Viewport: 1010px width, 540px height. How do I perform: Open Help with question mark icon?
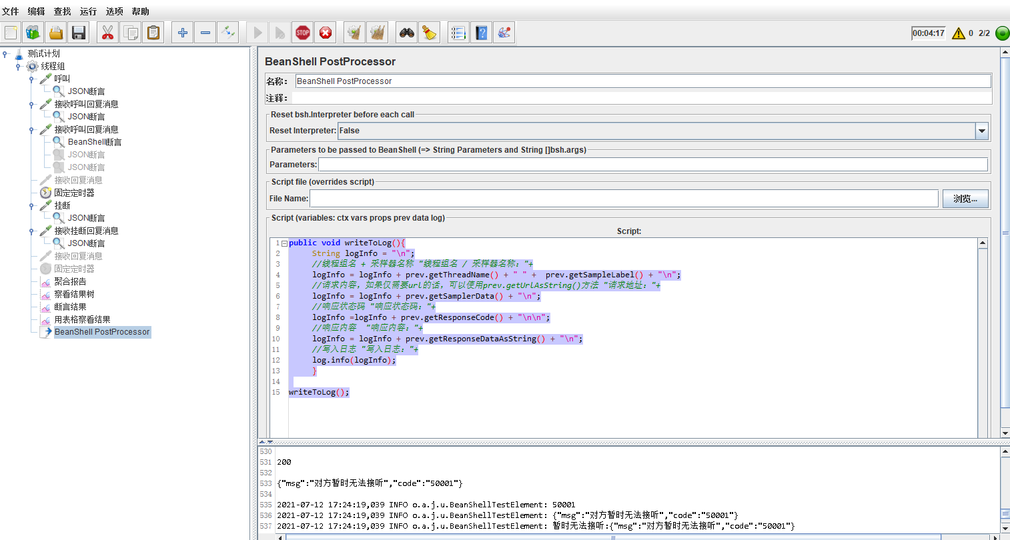tap(481, 33)
